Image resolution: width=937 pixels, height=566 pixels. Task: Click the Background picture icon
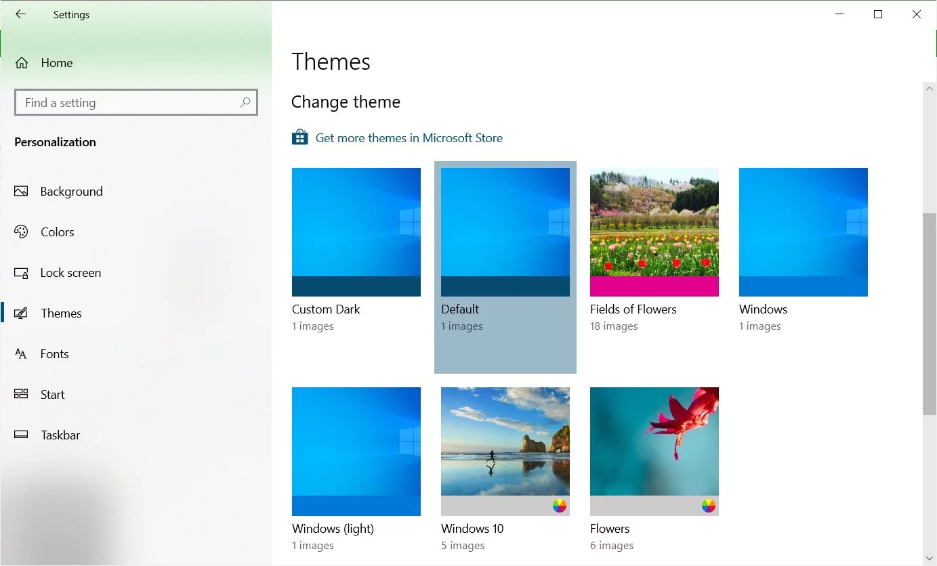[x=21, y=192]
